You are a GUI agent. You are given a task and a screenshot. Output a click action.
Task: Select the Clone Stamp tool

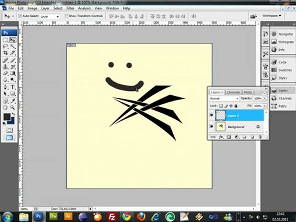click(5, 67)
